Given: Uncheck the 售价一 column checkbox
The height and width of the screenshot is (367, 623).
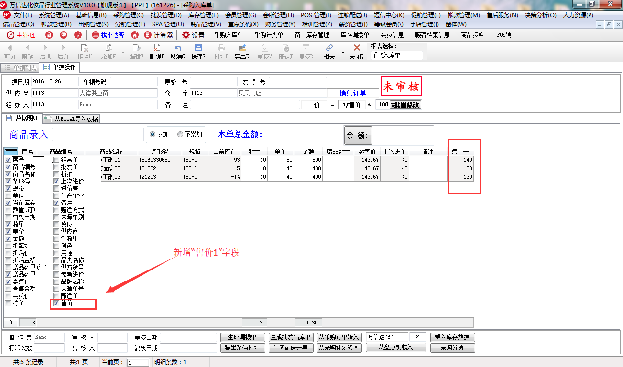Looking at the screenshot, I should coord(56,303).
